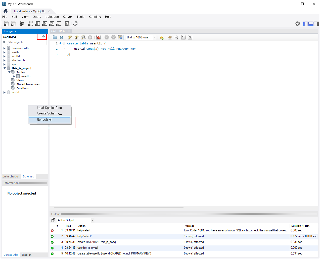320x259 pixels.
Task: Toggle word wrapping in editor
Action: coord(190,37)
